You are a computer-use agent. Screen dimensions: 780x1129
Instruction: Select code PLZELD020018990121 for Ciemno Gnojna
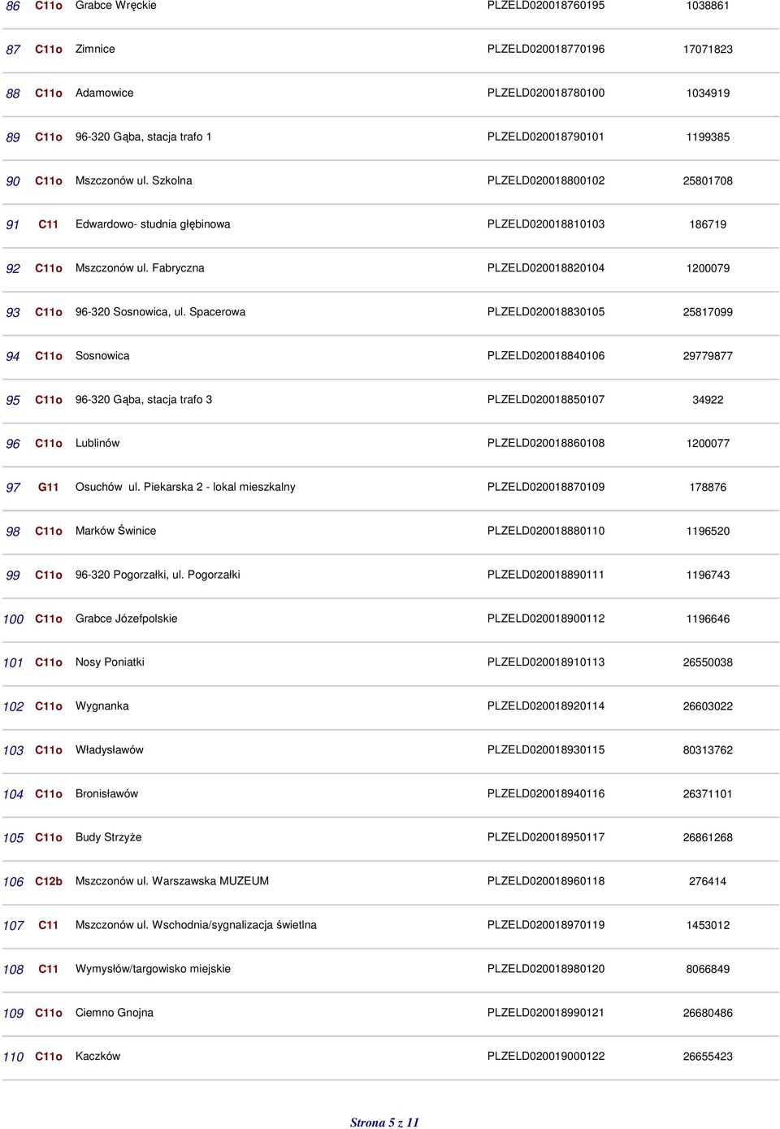pos(546,1013)
